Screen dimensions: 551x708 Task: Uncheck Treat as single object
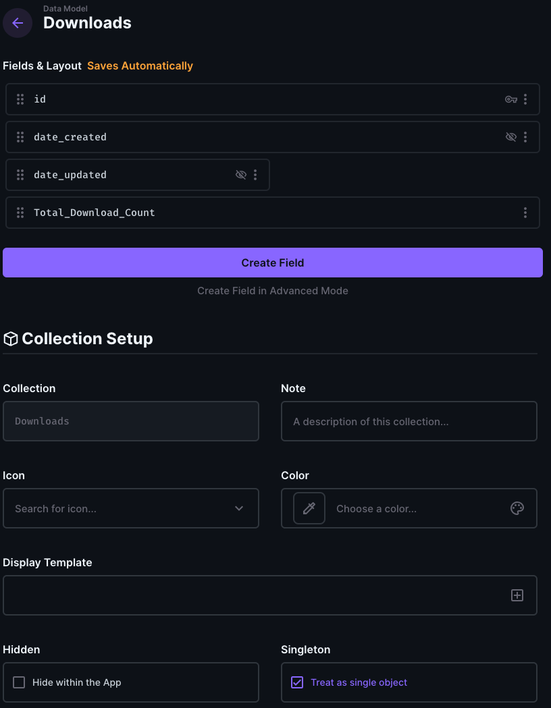coord(297,682)
